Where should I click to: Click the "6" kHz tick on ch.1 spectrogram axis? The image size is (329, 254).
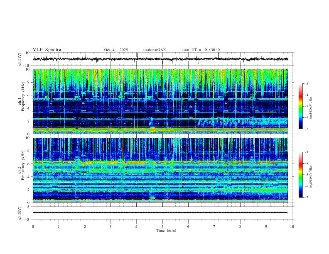click(x=29, y=95)
